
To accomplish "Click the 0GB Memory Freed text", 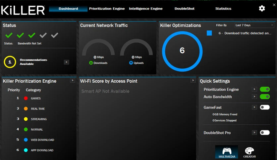I will [x=225, y=114].
